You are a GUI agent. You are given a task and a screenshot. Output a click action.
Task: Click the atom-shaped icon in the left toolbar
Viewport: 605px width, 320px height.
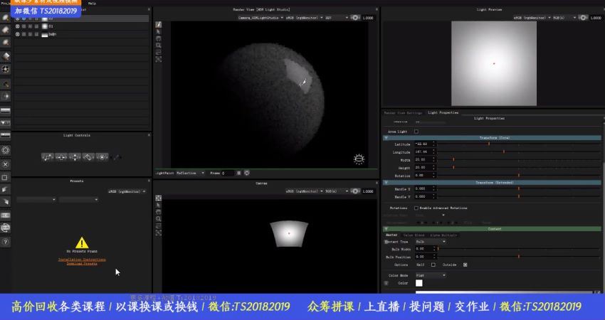tap(6, 150)
